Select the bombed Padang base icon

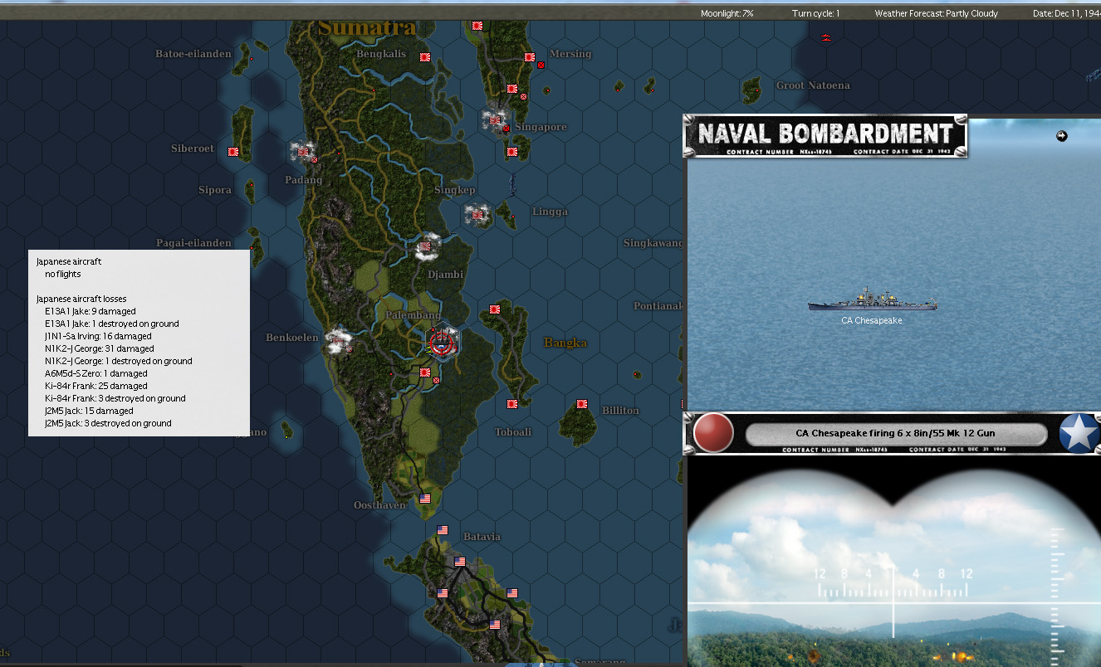303,153
